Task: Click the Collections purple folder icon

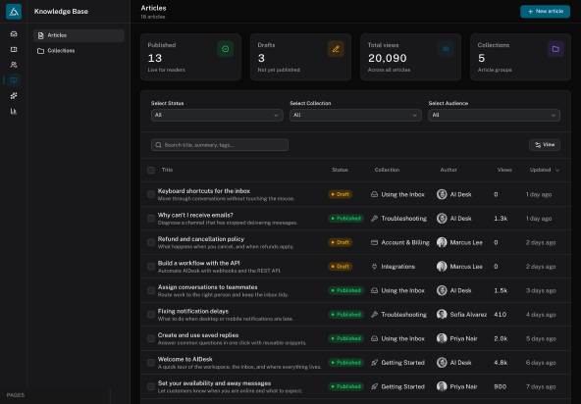Action: click(555, 49)
